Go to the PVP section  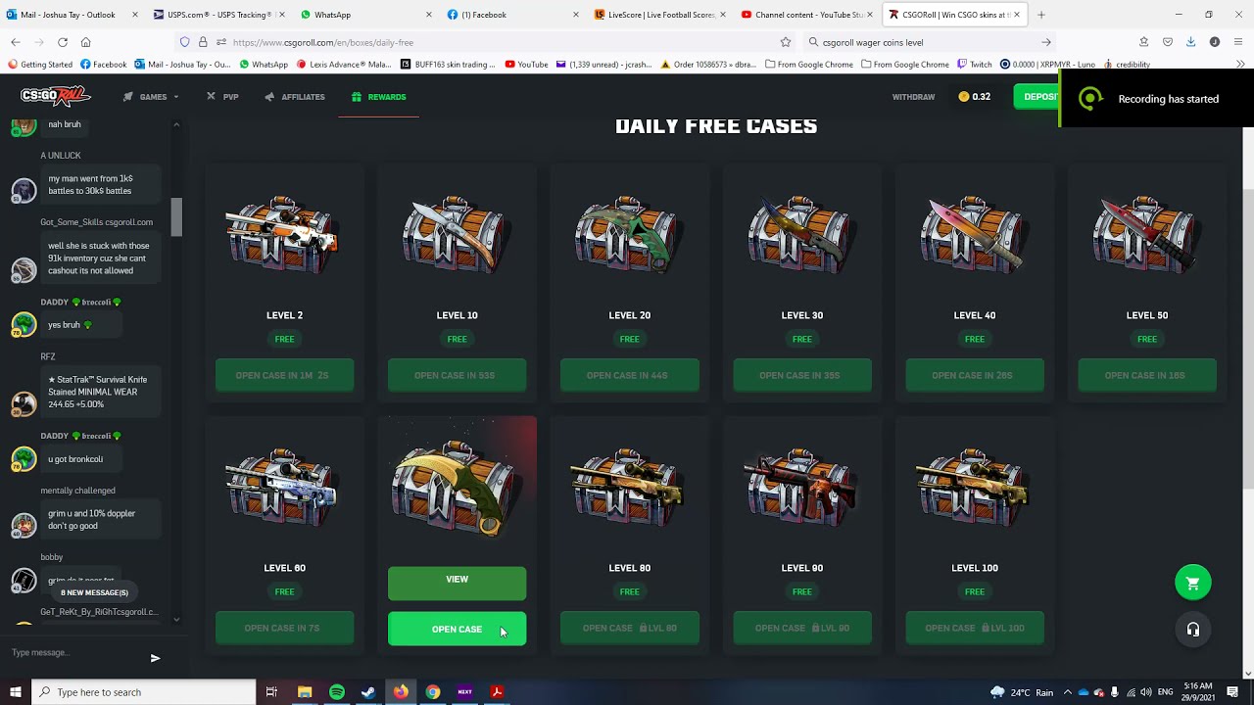pyautogui.click(x=223, y=97)
